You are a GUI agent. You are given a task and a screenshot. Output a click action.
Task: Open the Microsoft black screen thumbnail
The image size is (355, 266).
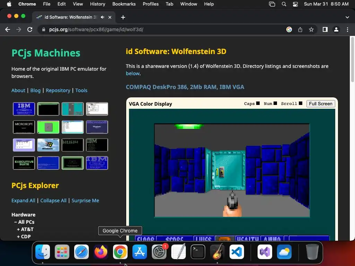[x=24, y=127]
